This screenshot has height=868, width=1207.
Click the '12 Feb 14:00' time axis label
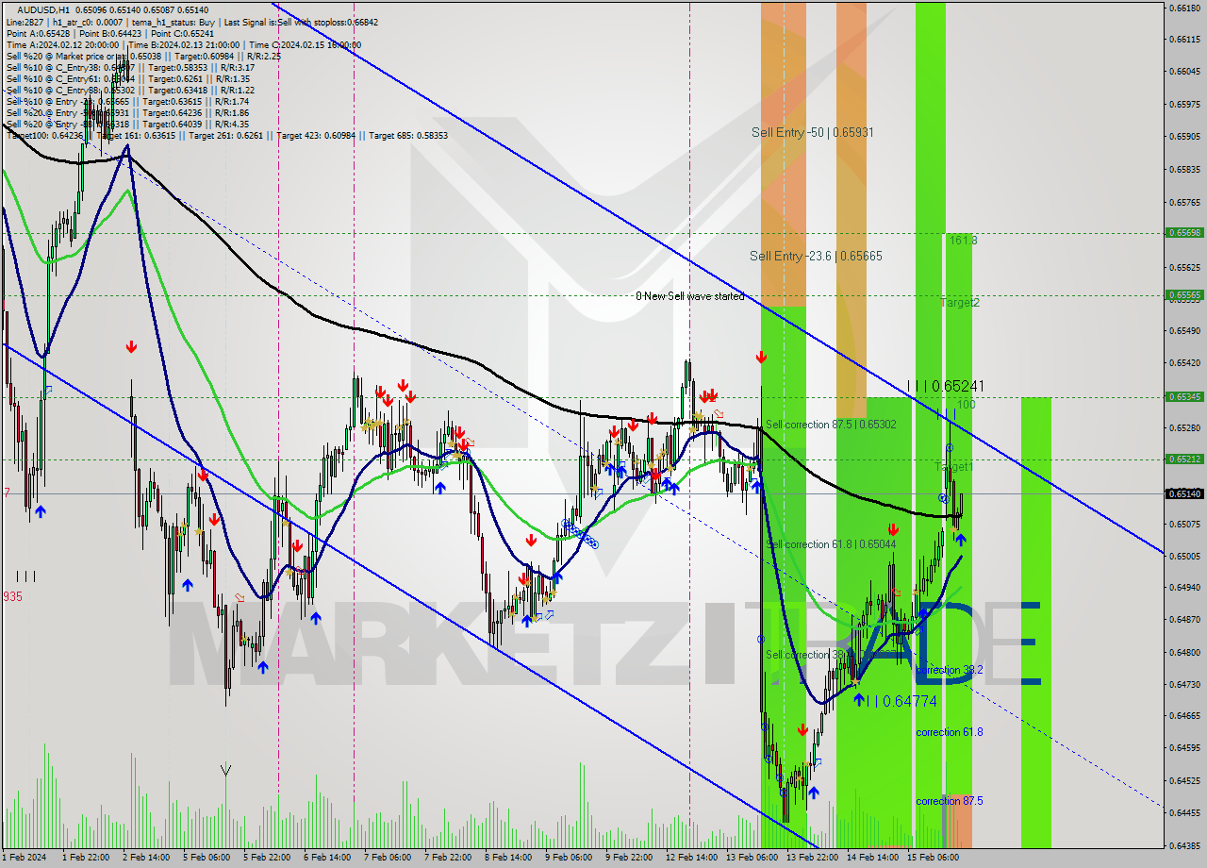(x=691, y=858)
